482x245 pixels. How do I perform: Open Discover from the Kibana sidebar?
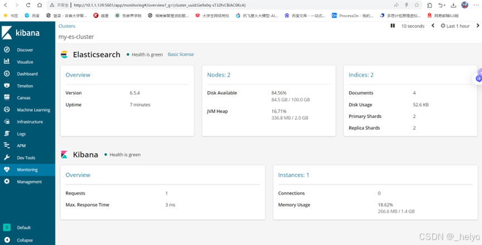click(25, 50)
